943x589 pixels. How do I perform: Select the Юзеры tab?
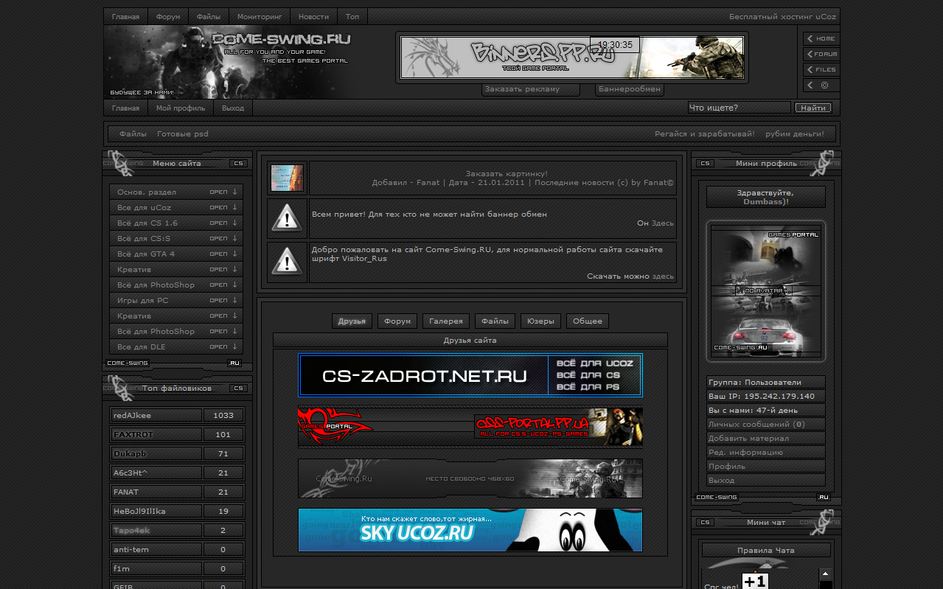[540, 321]
